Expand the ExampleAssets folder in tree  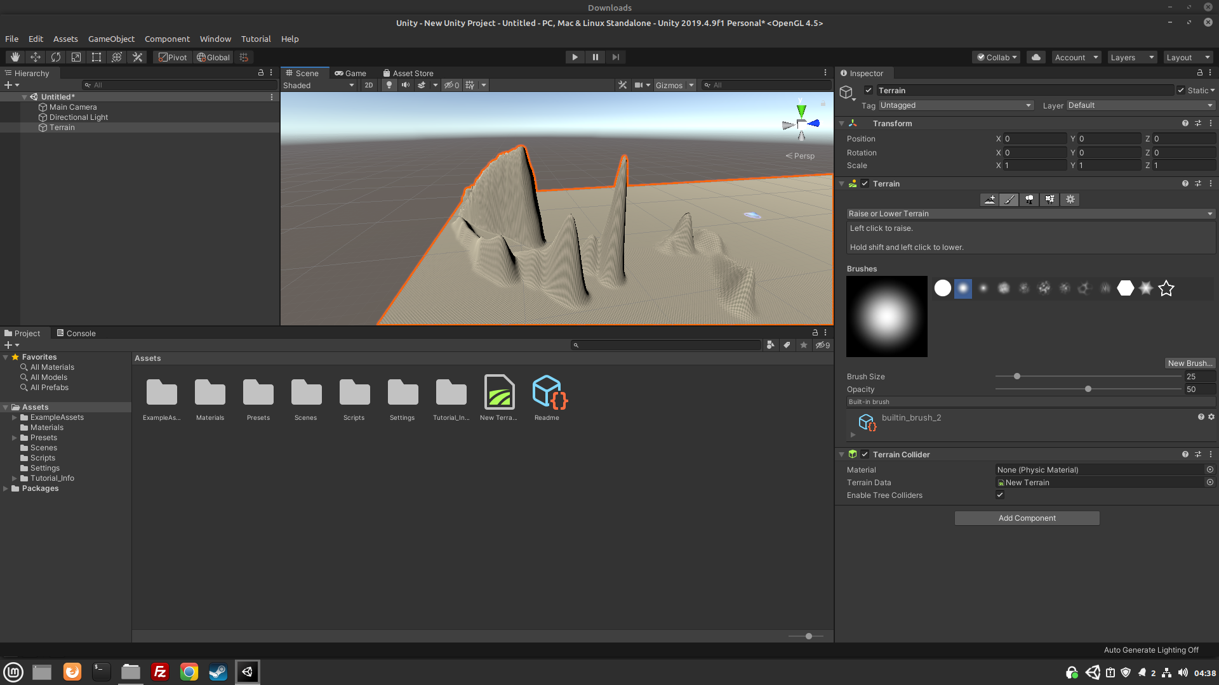(14, 417)
